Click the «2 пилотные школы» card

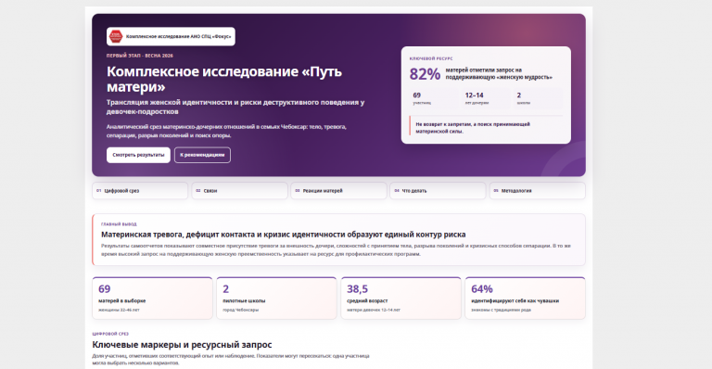276,299
